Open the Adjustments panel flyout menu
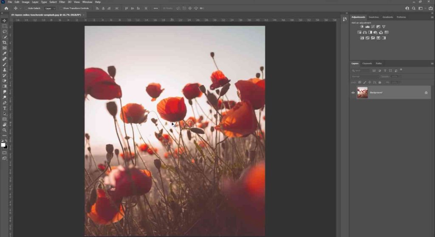Viewport: 435px width, 237px height. click(x=432, y=17)
